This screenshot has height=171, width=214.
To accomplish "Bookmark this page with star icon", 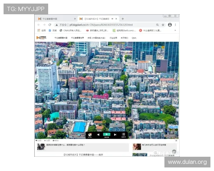I will pyautogui.click(x=163, y=25).
